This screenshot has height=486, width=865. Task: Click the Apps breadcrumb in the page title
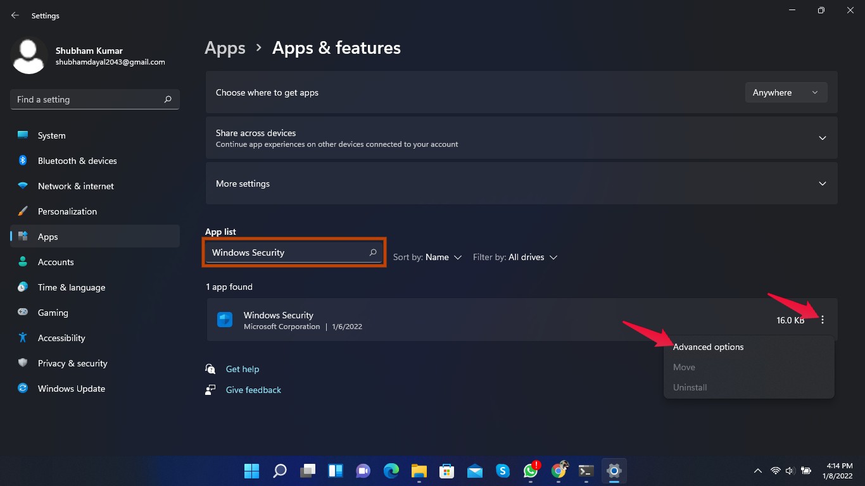pos(225,48)
